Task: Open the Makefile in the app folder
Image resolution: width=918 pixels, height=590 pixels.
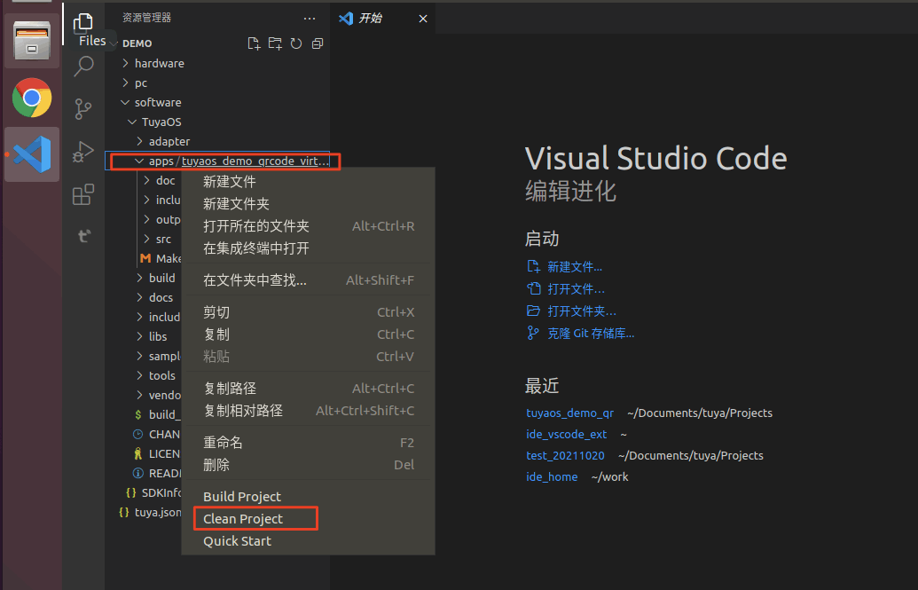Action: coord(161,258)
